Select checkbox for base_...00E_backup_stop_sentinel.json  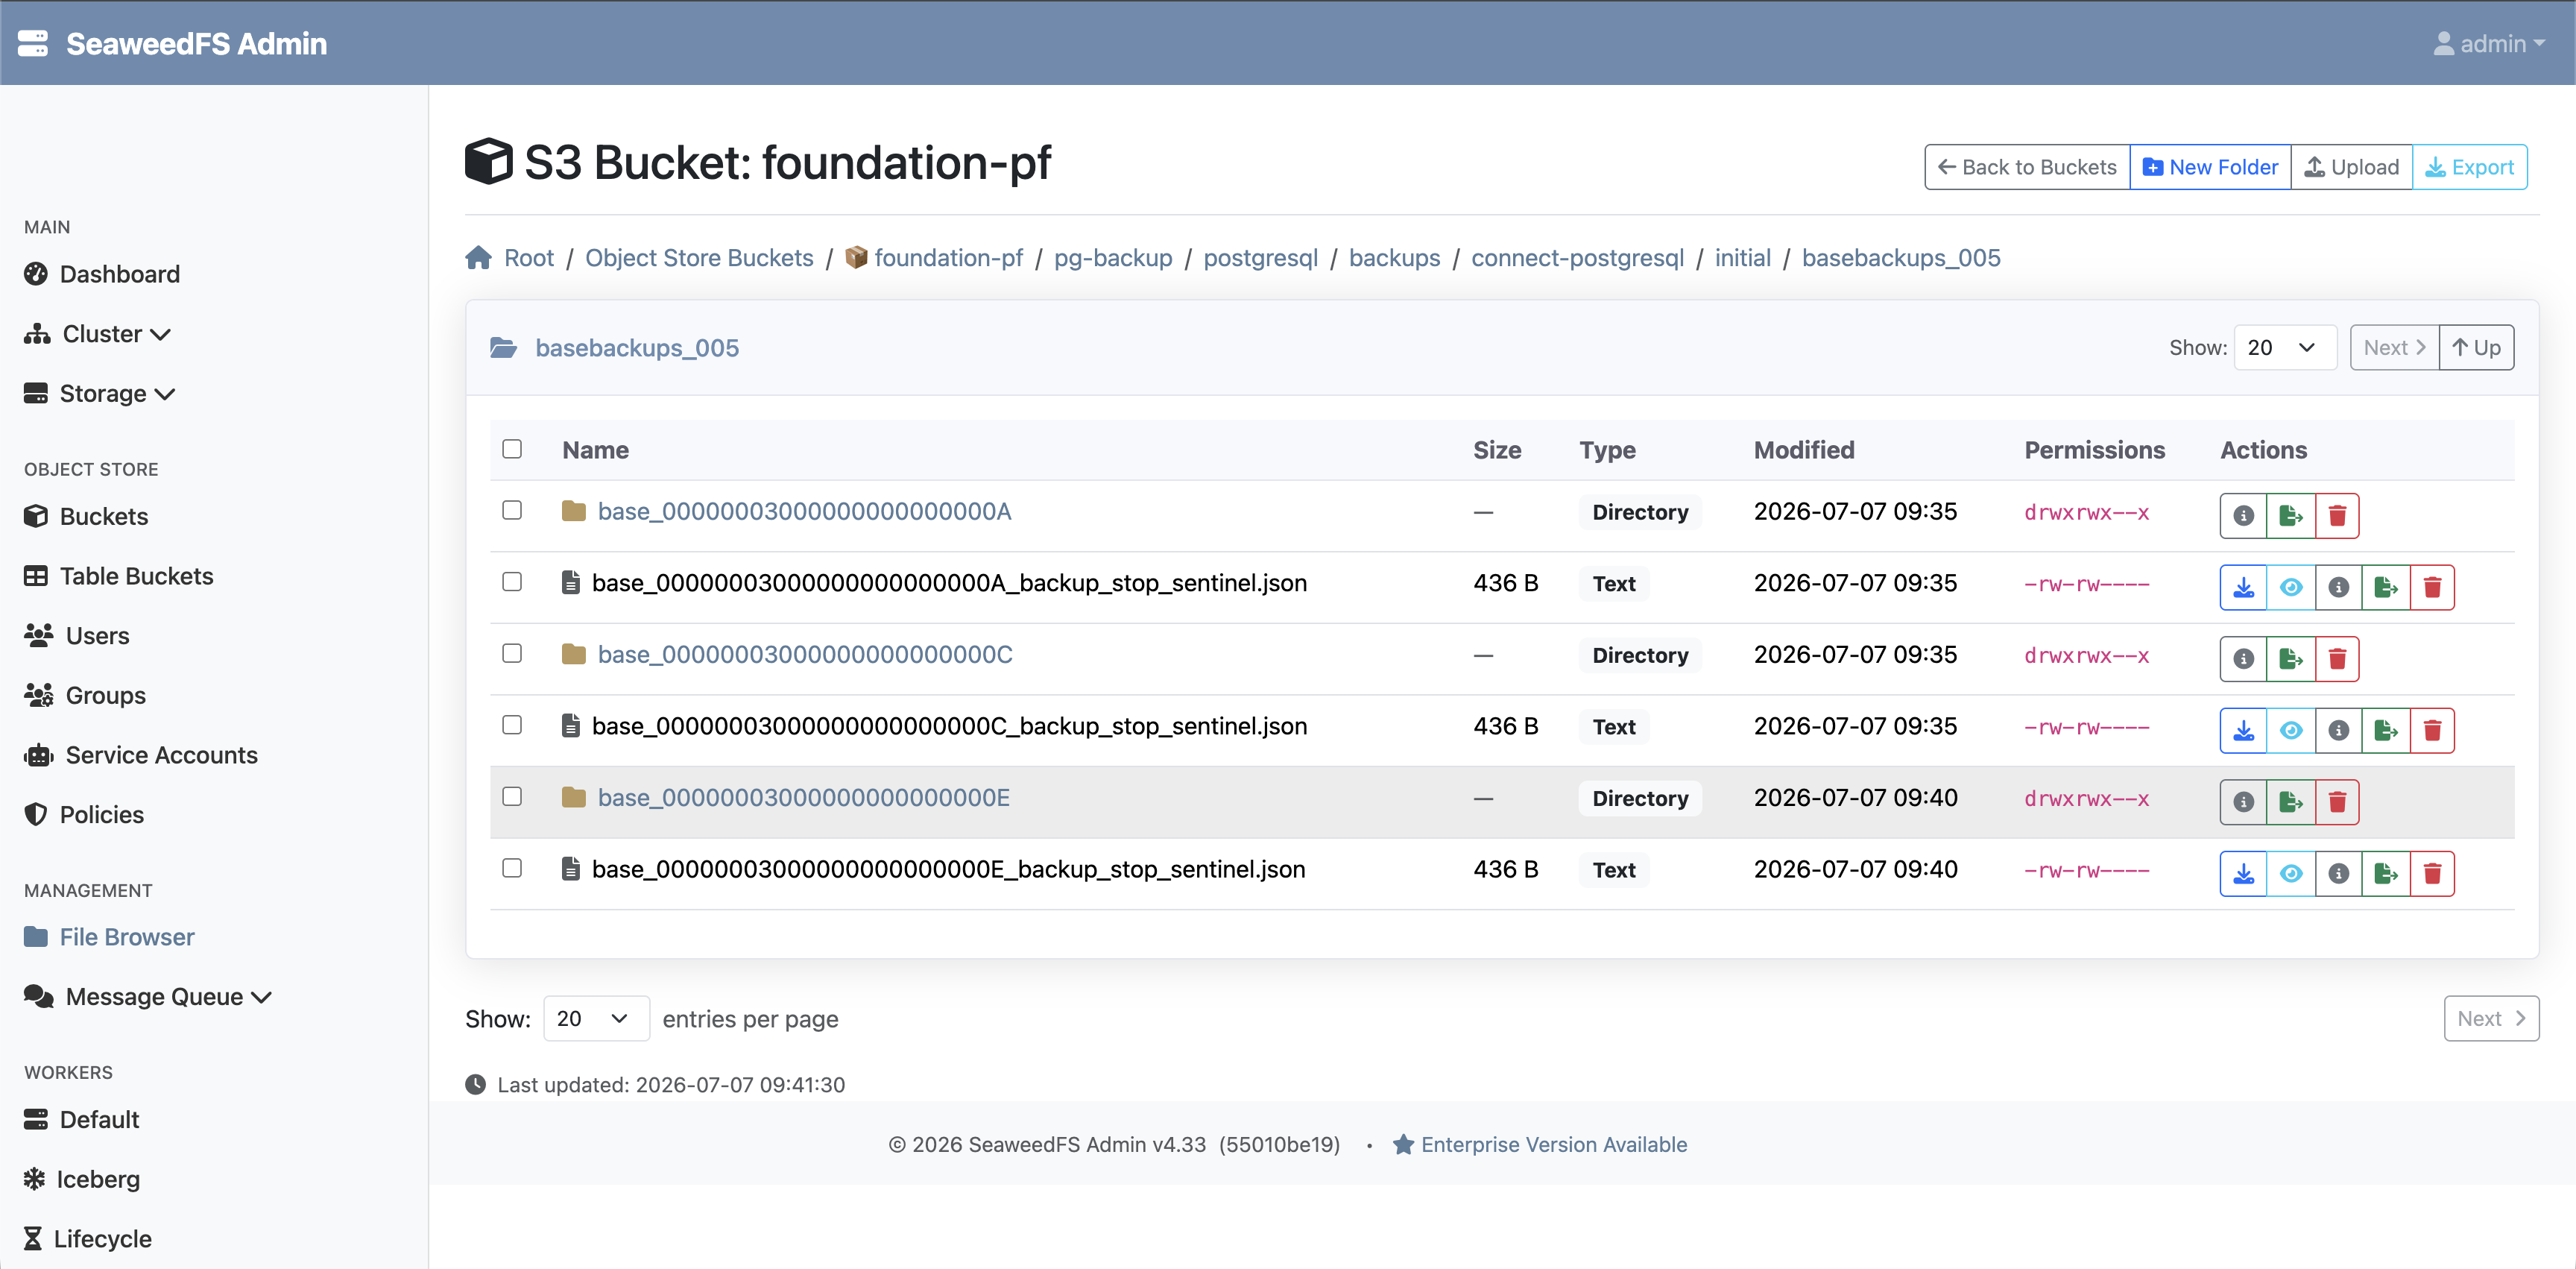pyautogui.click(x=512, y=868)
